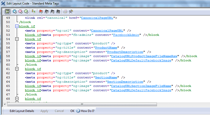
Task: Toggle bookmark with the red flag icon
Action: tap(41, 11)
